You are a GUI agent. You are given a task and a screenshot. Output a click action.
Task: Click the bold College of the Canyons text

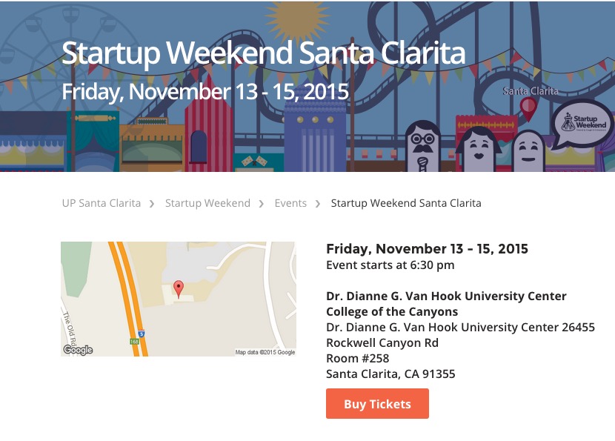click(x=392, y=311)
